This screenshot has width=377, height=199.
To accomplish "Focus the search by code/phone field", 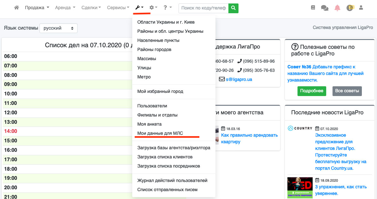I will point(203,8).
